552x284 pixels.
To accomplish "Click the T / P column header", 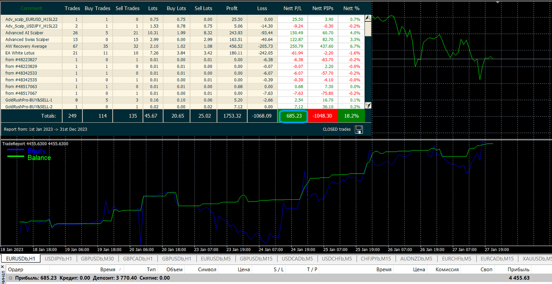I will click(x=312, y=269).
